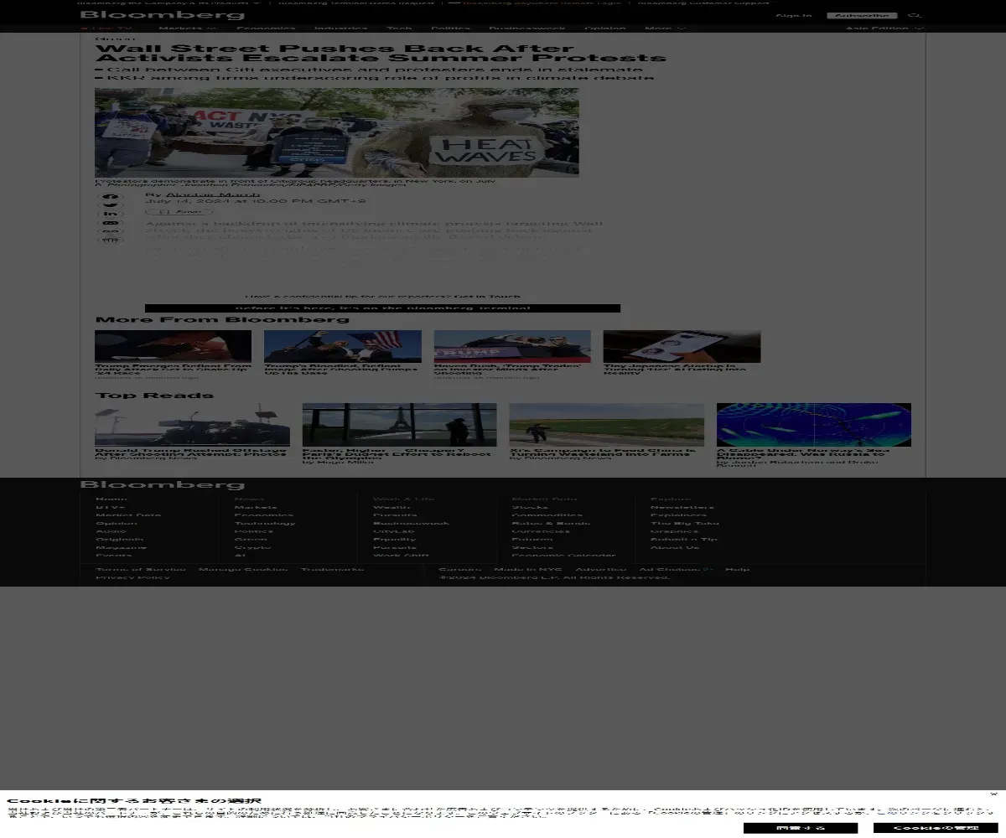Image resolution: width=1006 pixels, height=838 pixels.
Task: Open the Made in NYC footer link
Action: point(528,569)
